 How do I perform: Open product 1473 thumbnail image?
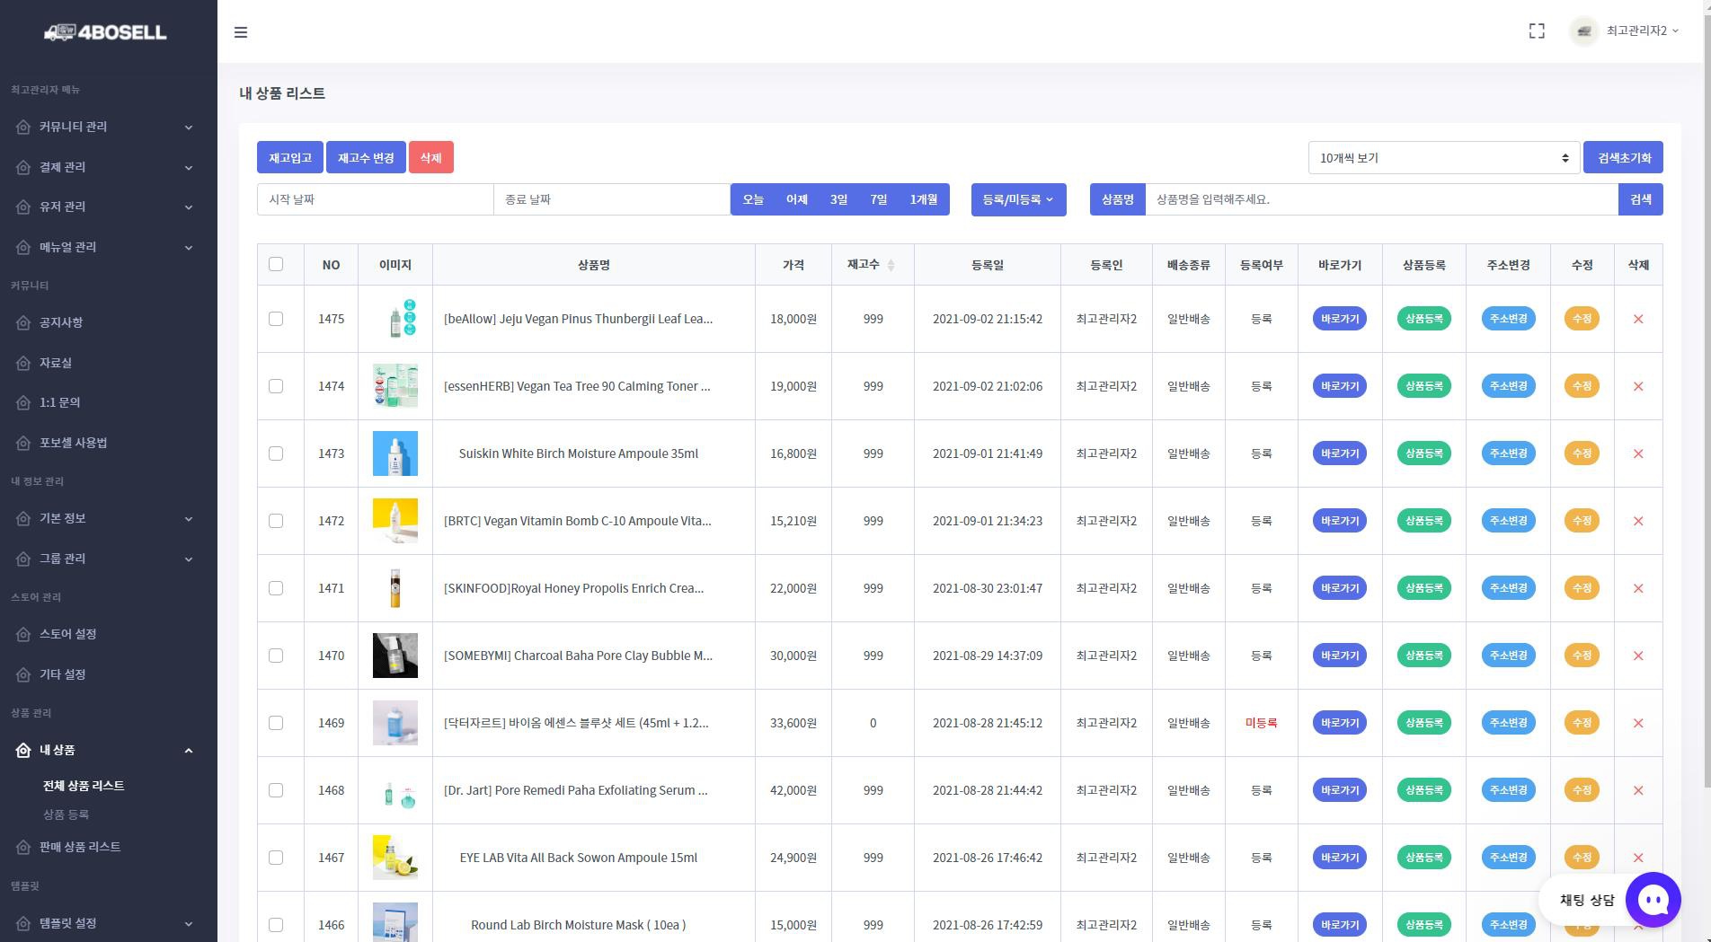pyautogui.click(x=395, y=453)
